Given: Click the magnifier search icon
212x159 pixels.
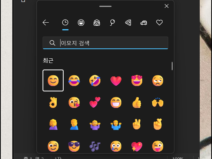Looking at the screenshot, I should coord(52,43).
